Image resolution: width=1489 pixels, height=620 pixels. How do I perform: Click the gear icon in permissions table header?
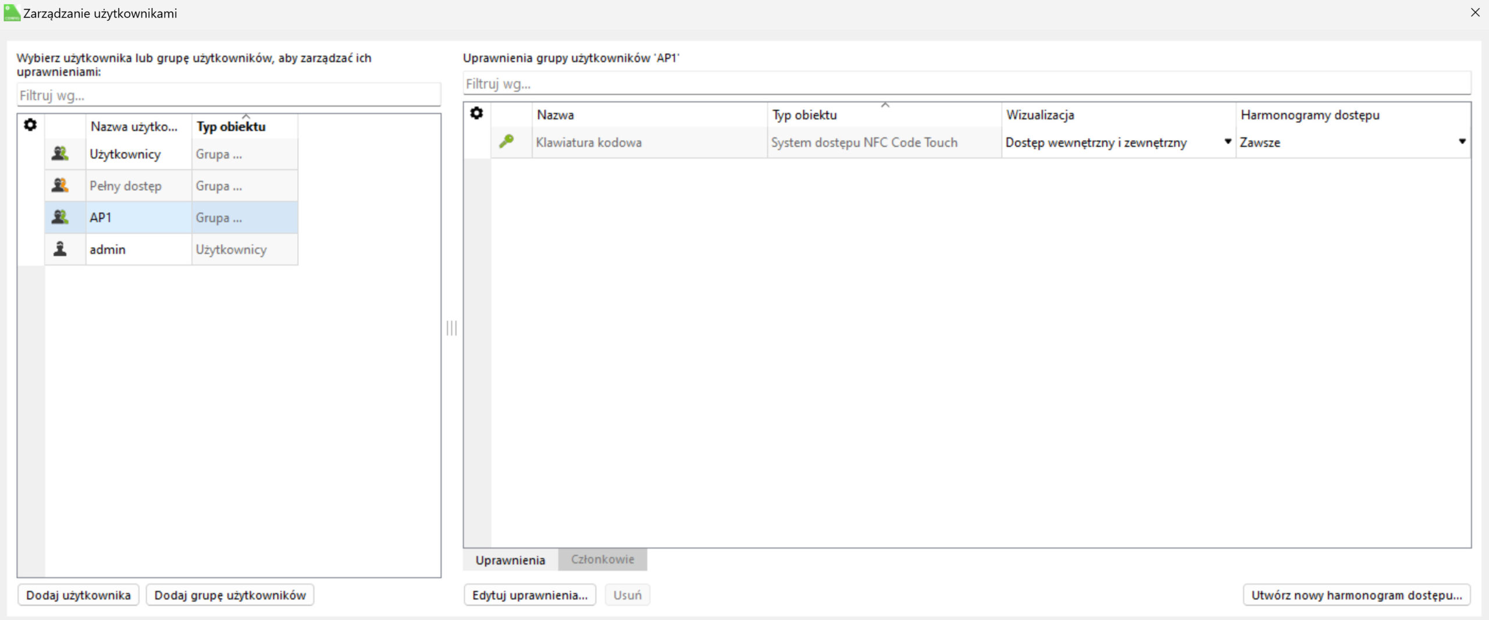point(476,113)
